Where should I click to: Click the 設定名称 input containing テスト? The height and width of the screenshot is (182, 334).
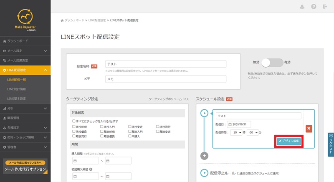[166, 64]
